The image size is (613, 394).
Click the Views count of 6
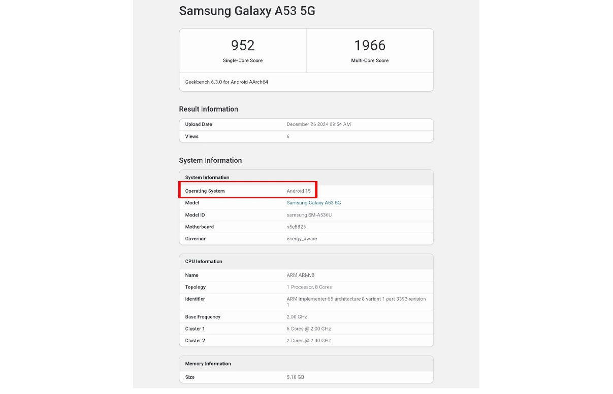coord(288,136)
